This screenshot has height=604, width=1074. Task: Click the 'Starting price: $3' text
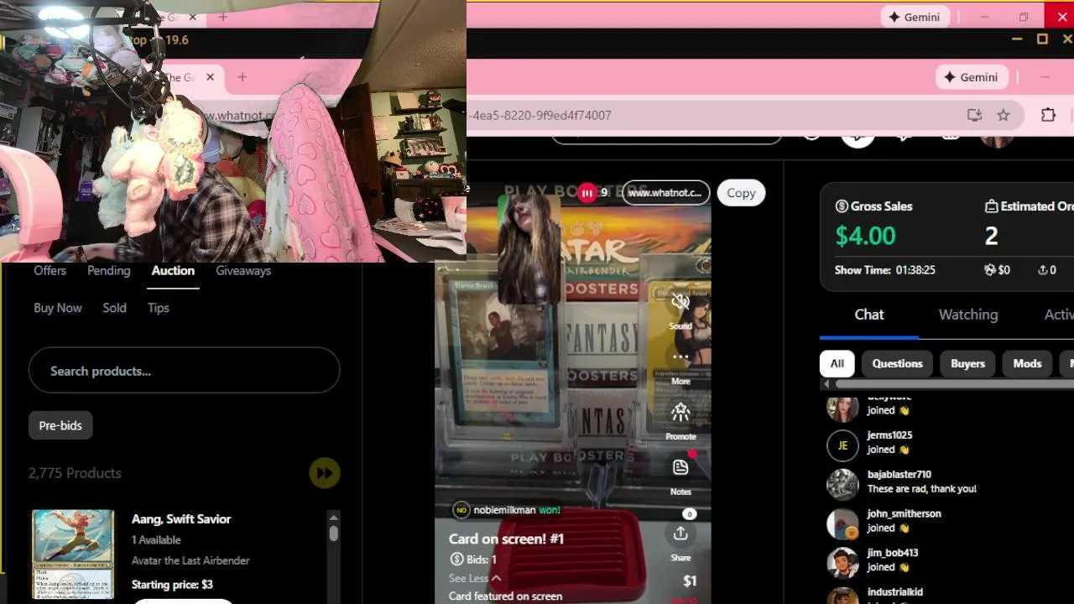[x=172, y=585]
